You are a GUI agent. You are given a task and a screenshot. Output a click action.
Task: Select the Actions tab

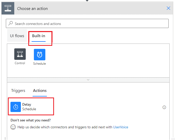point(40,91)
